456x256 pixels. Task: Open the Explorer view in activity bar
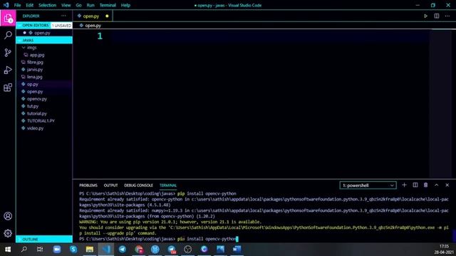pyautogui.click(x=8, y=18)
